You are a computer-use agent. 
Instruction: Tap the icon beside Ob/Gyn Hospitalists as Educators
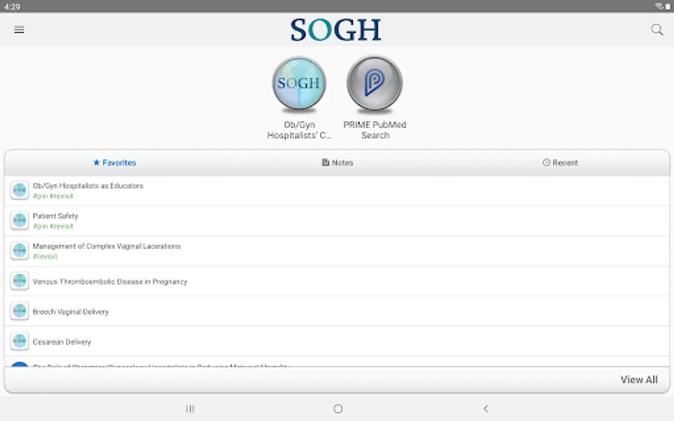click(x=20, y=190)
